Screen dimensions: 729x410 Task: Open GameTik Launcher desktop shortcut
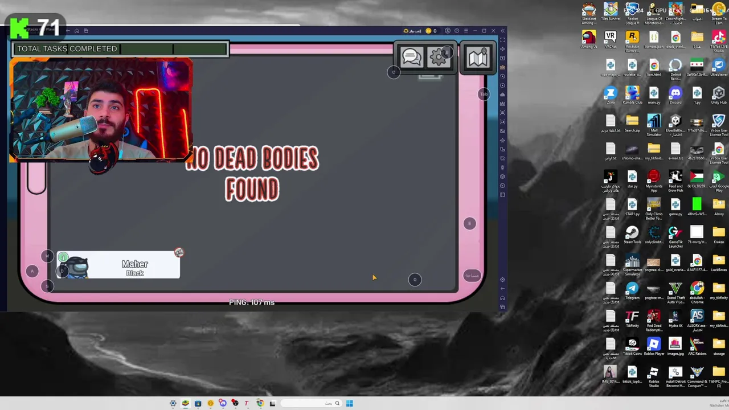pos(675,237)
